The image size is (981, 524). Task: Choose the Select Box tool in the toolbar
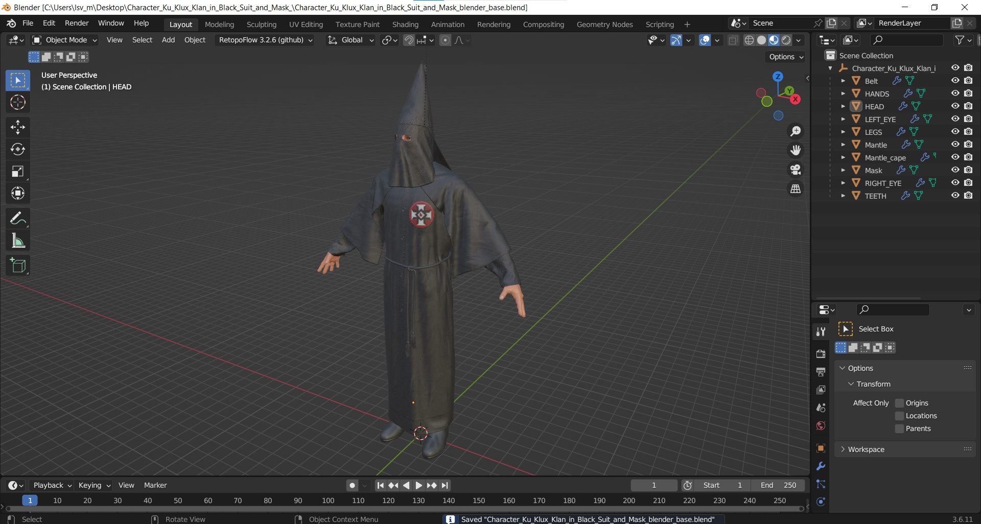pos(18,81)
